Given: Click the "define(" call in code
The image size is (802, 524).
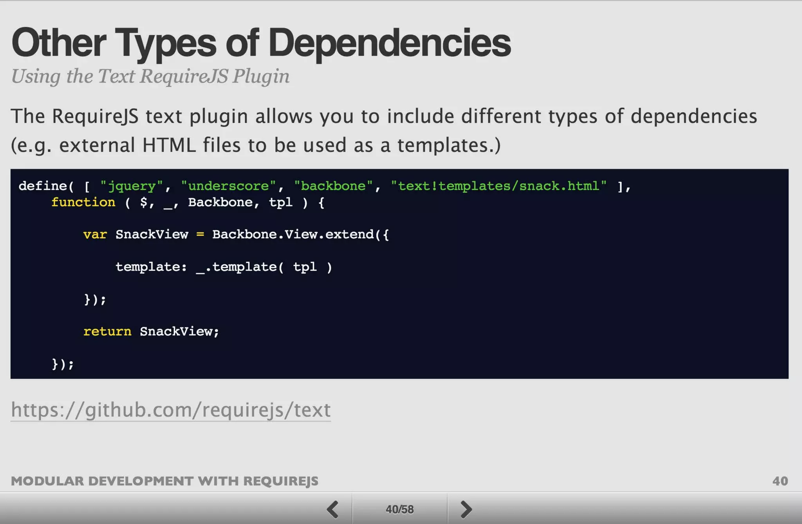Looking at the screenshot, I should pos(46,186).
